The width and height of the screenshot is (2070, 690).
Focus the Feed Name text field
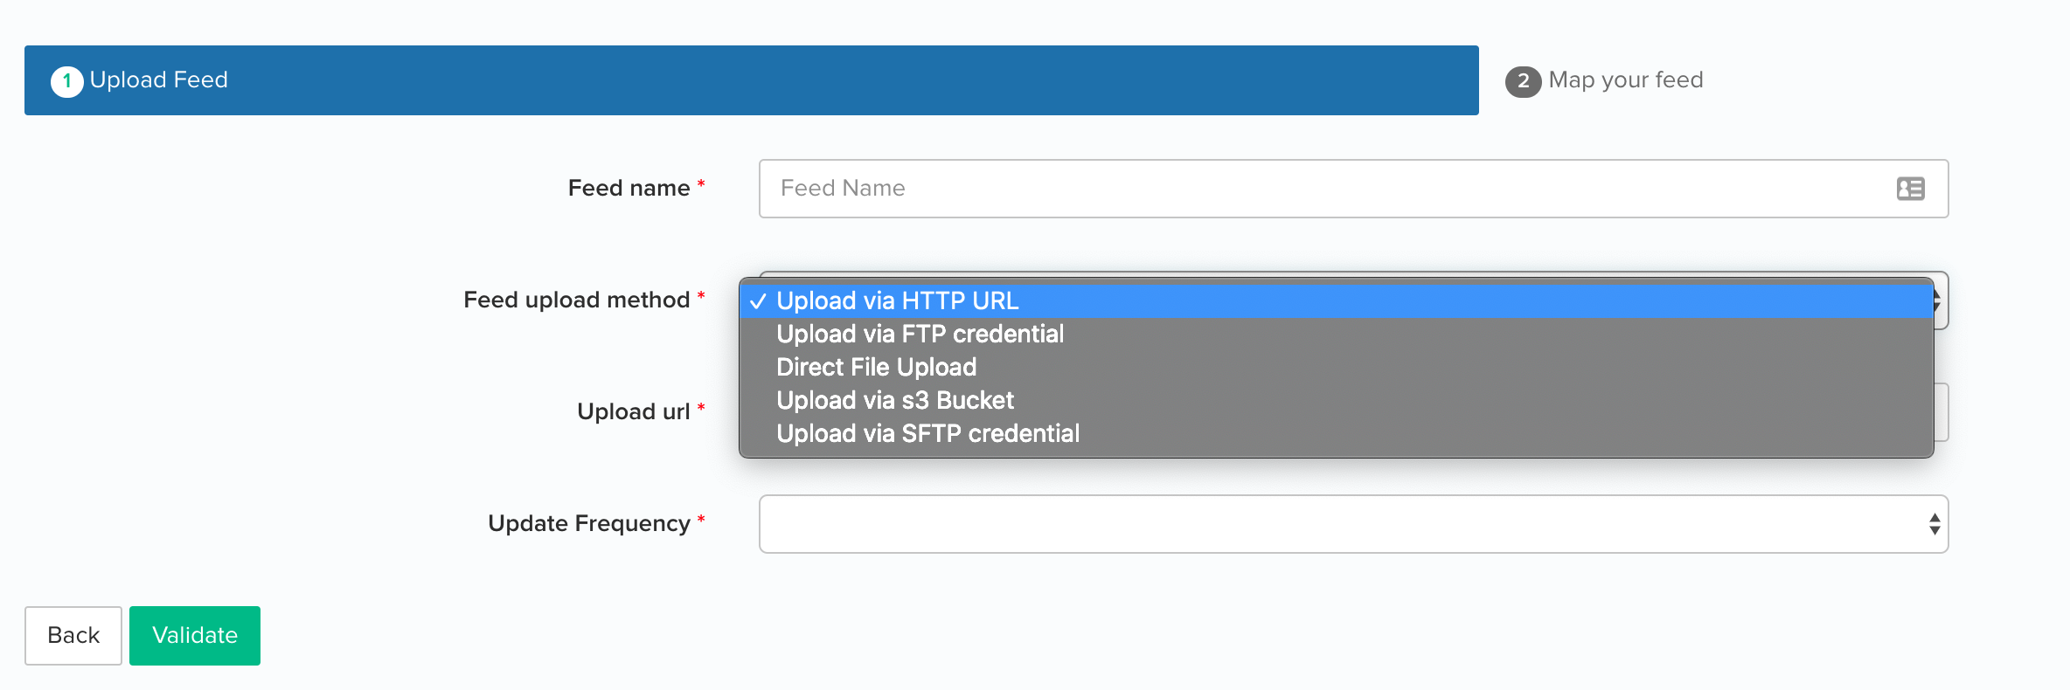(x=1353, y=189)
